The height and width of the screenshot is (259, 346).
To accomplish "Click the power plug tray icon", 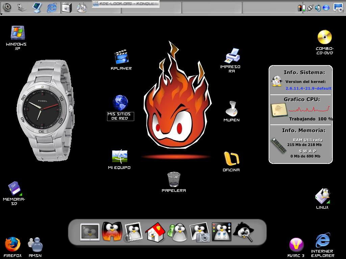I will pyautogui.click(x=310, y=8).
